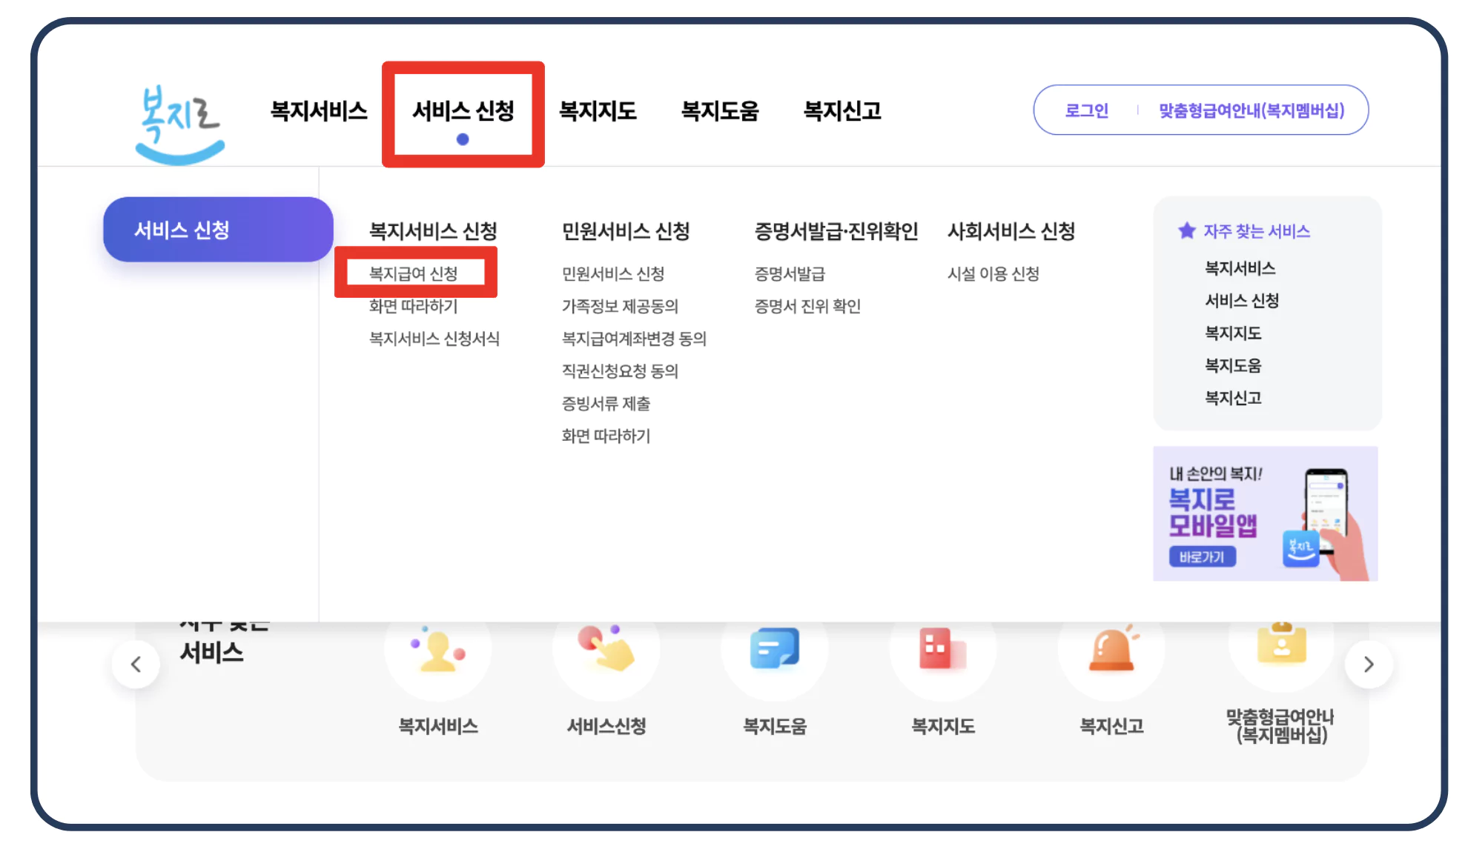Open the 복지도움 top menu
Screen dimensions: 1465x852
tap(720, 111)
